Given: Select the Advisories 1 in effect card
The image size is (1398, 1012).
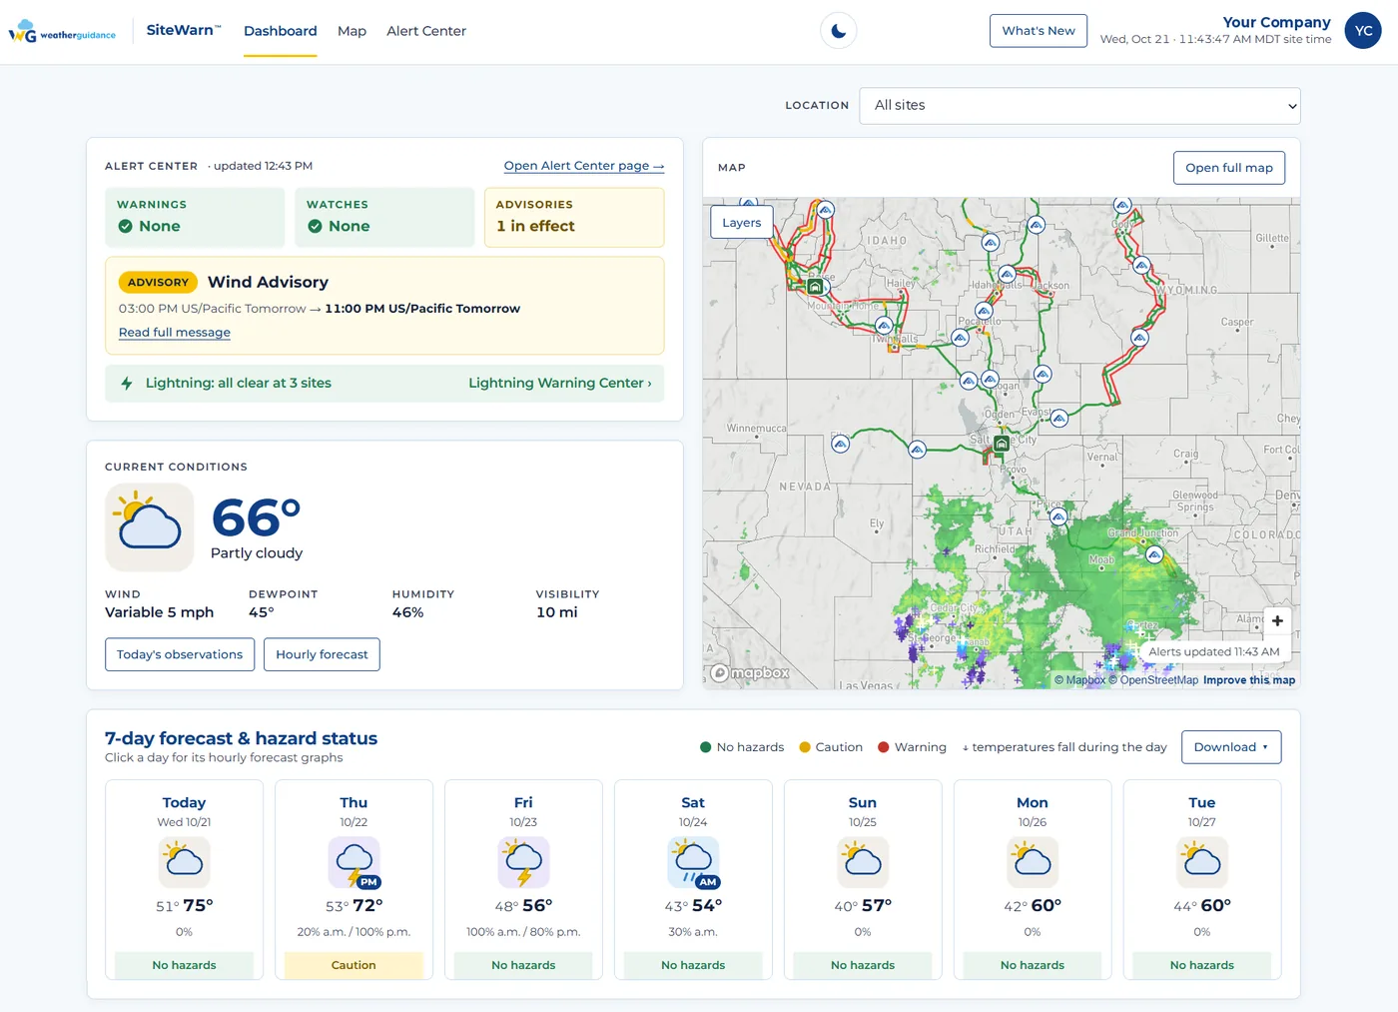Looking at the screenshot, I should (x=574, y=217).
